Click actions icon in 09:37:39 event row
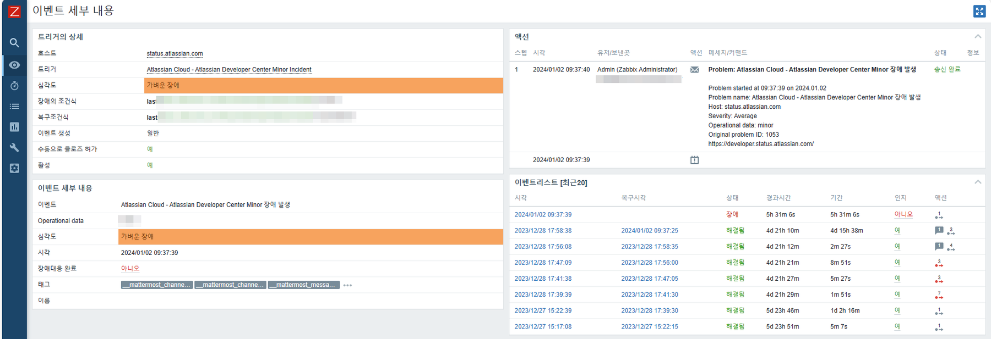Image resolution: width=991 pixels, height=339 pixels. (939, 215)
